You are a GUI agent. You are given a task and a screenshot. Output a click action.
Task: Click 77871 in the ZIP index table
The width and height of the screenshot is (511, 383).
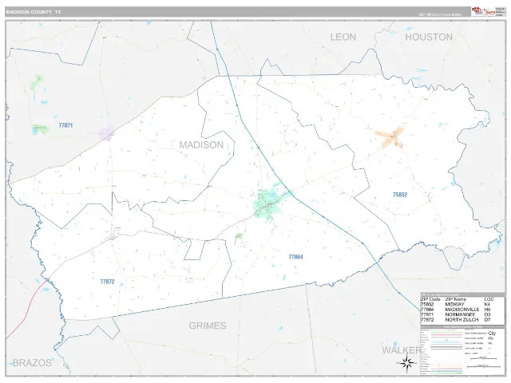pyautogui.click(x=427, y=314)
